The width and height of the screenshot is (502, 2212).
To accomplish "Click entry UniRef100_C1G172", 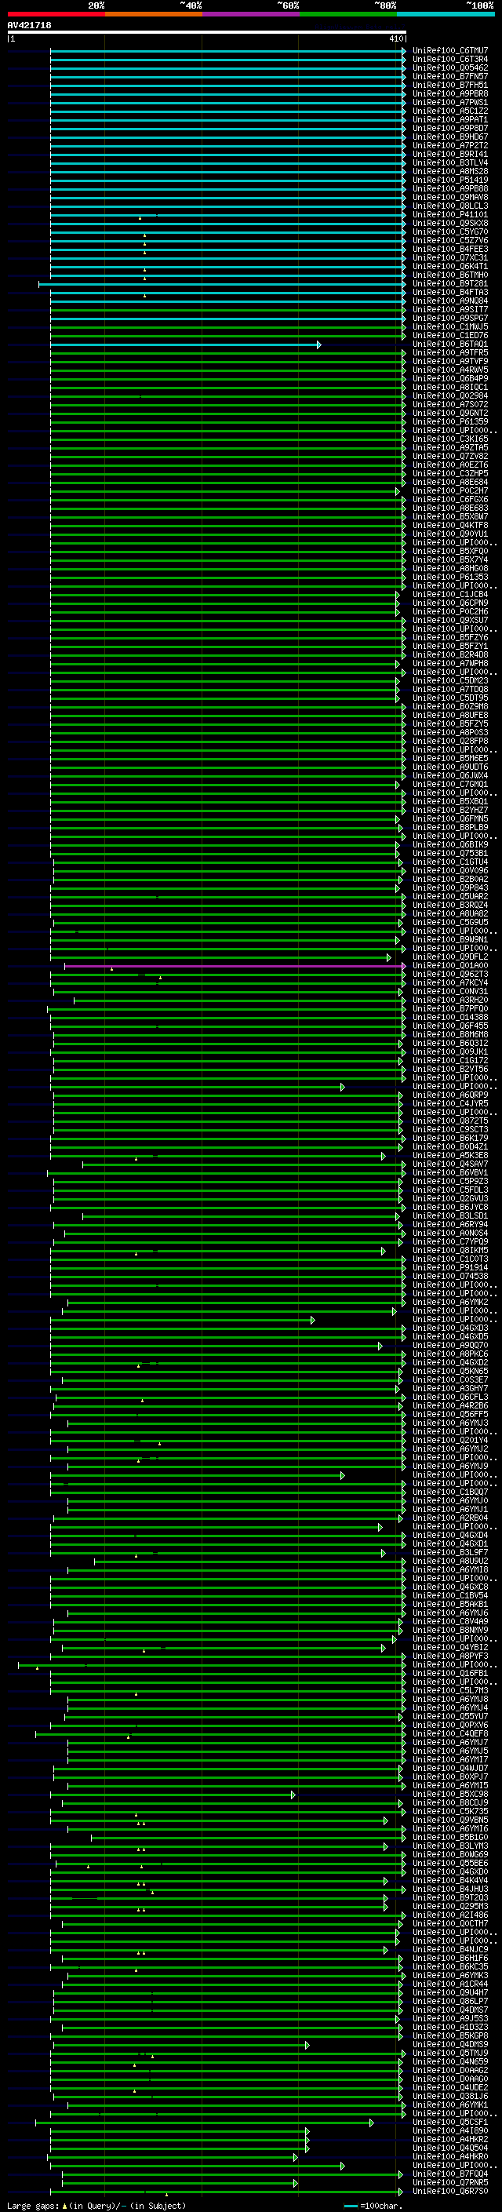I will click(450, 1061).
